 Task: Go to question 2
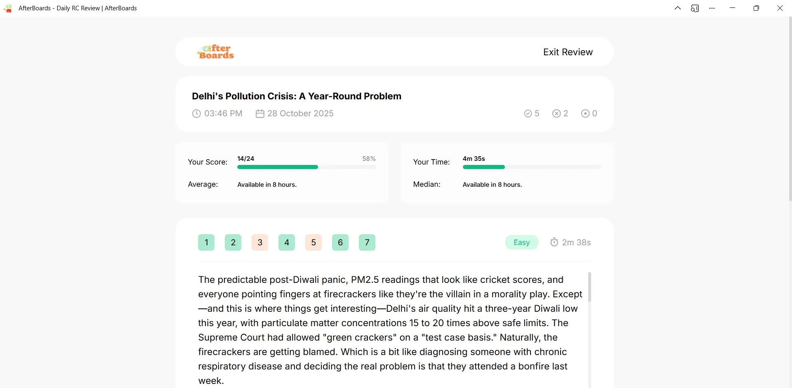(x=233, y=242)
